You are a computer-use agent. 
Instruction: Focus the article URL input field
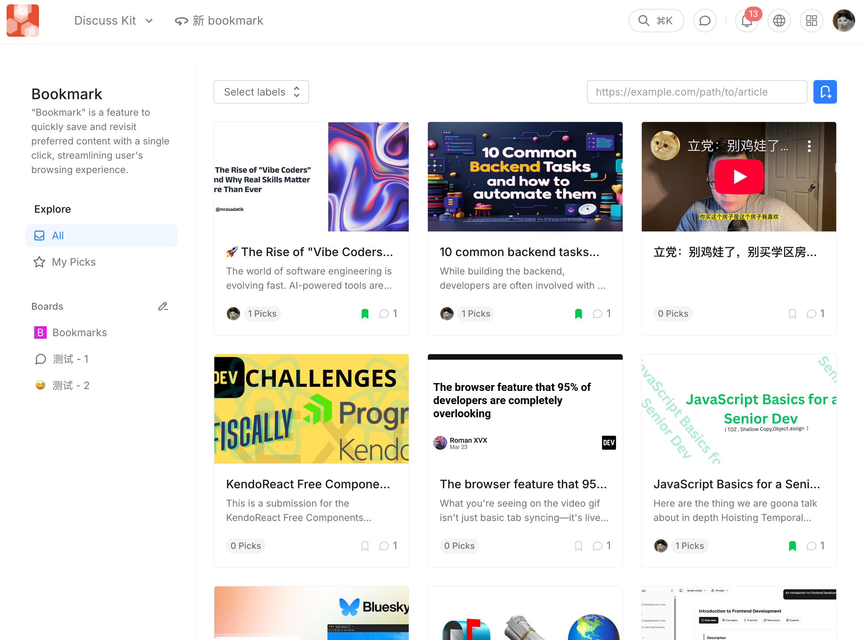(697, 92)
